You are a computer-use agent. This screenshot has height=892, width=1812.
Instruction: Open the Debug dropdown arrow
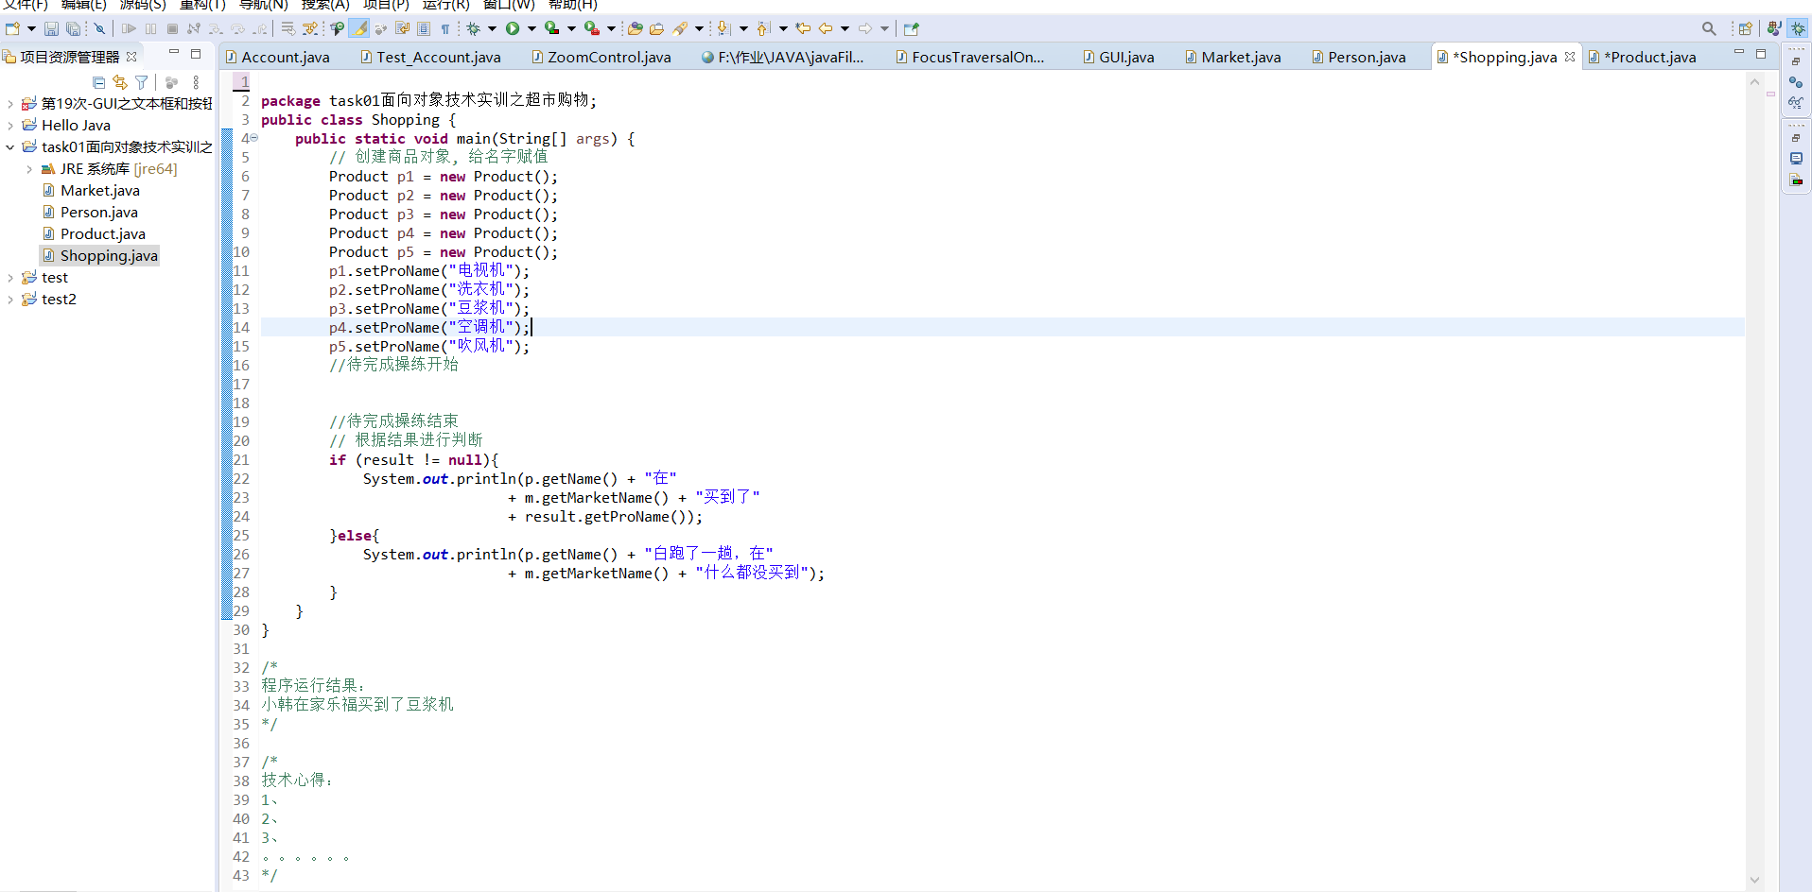click(492, 28)
